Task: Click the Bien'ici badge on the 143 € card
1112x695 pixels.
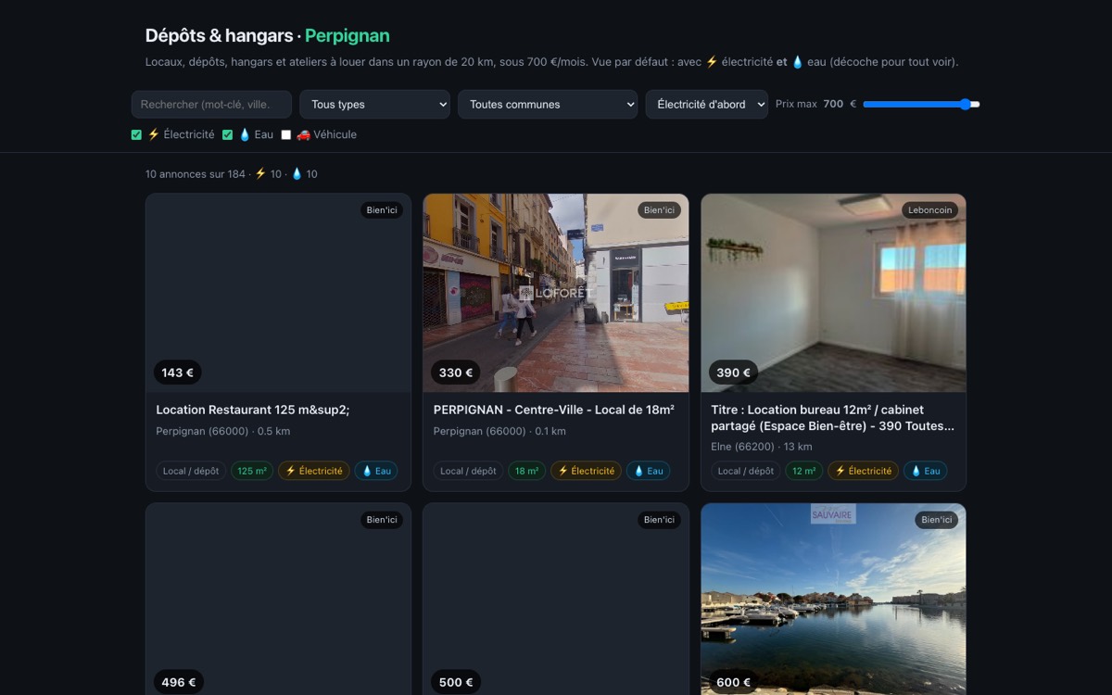Action: click(x=382, y=210)
